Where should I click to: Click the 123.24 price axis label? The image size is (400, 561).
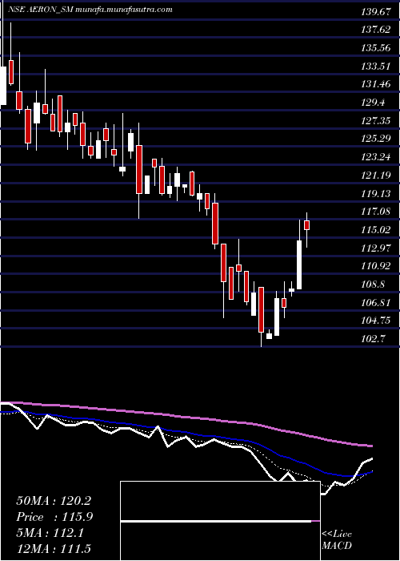(x=376, y=157)
